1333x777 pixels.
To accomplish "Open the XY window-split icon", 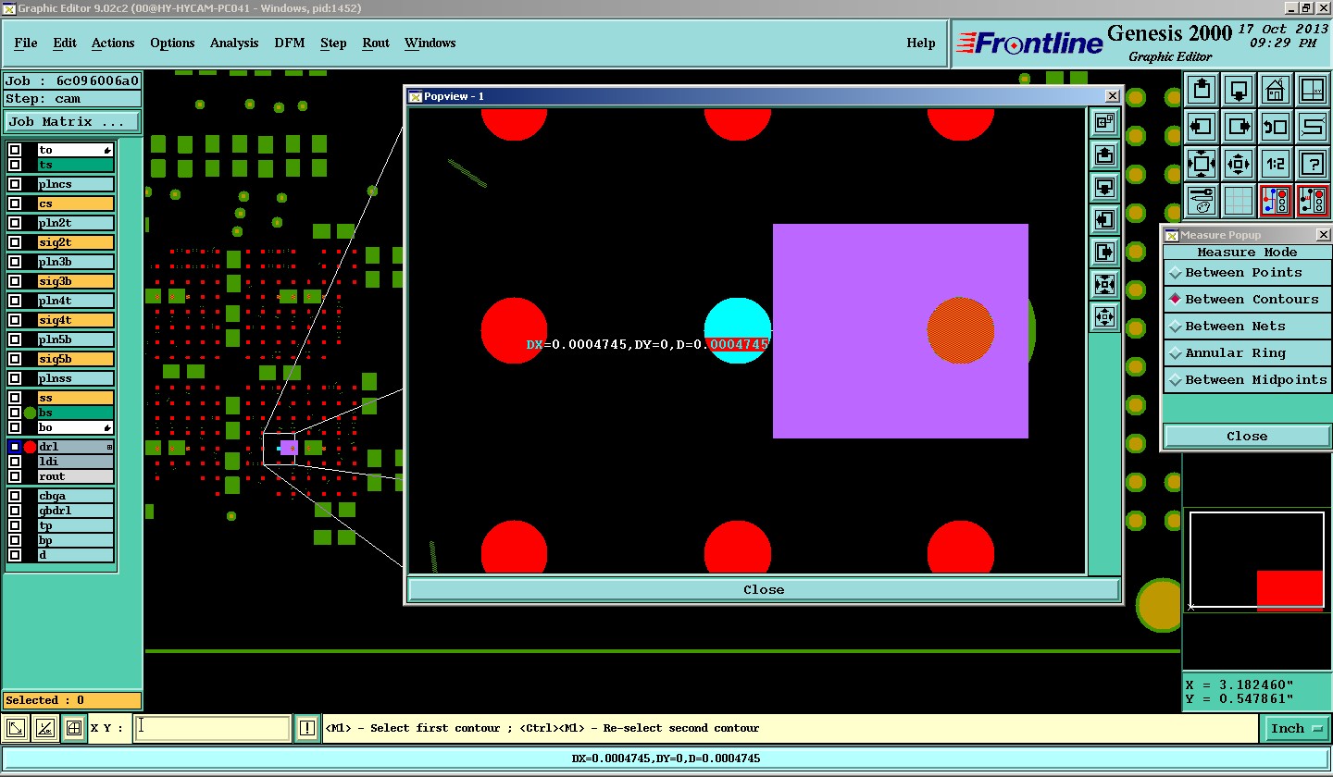I will pos(1313,90).
